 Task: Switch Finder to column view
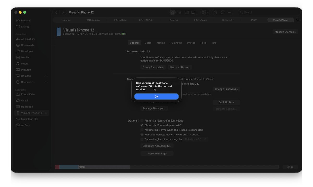point(186,12)
